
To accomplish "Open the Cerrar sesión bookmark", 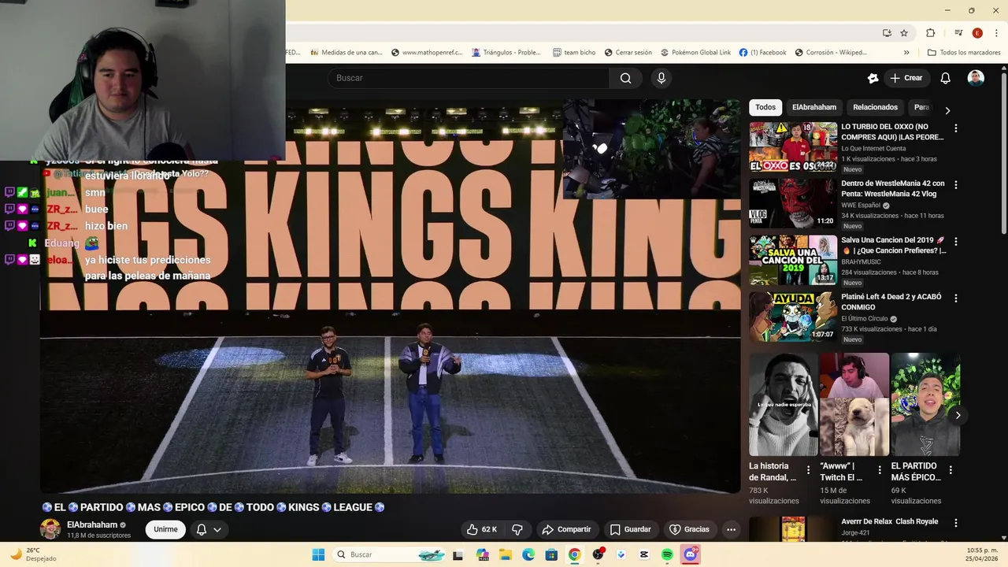I will [x=628, y=53].
